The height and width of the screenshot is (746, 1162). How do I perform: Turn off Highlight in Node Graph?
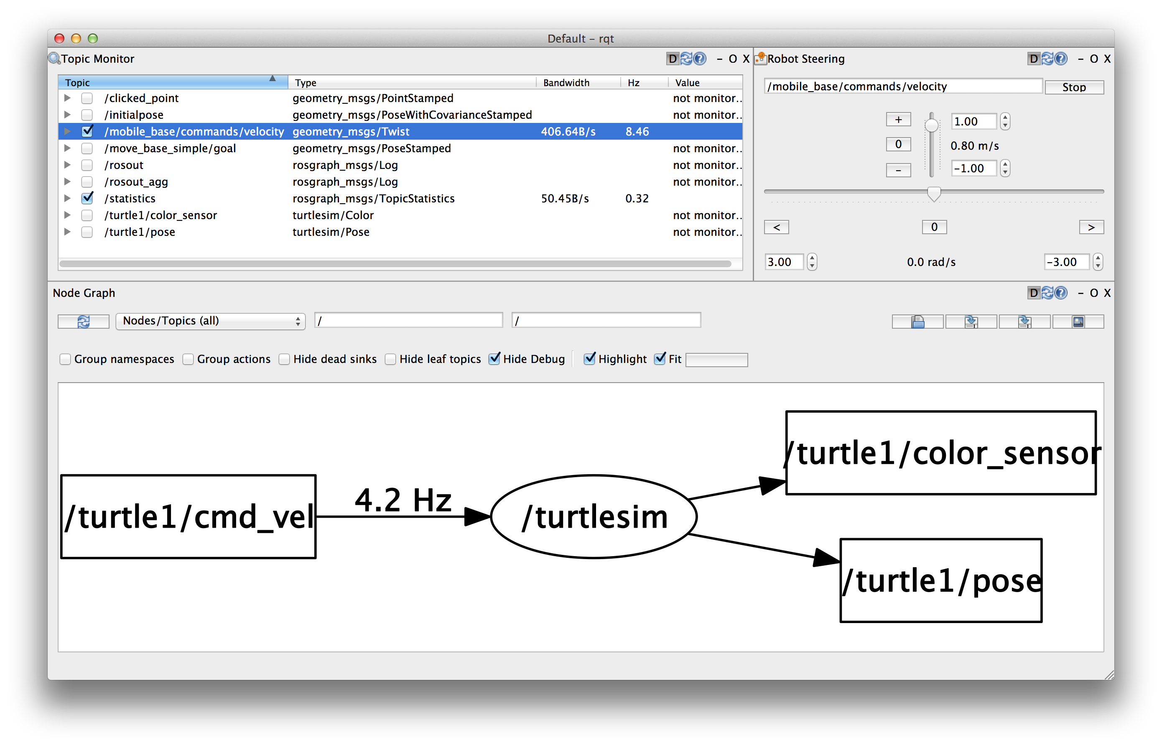pyautogui.click(x=590, y=359)
